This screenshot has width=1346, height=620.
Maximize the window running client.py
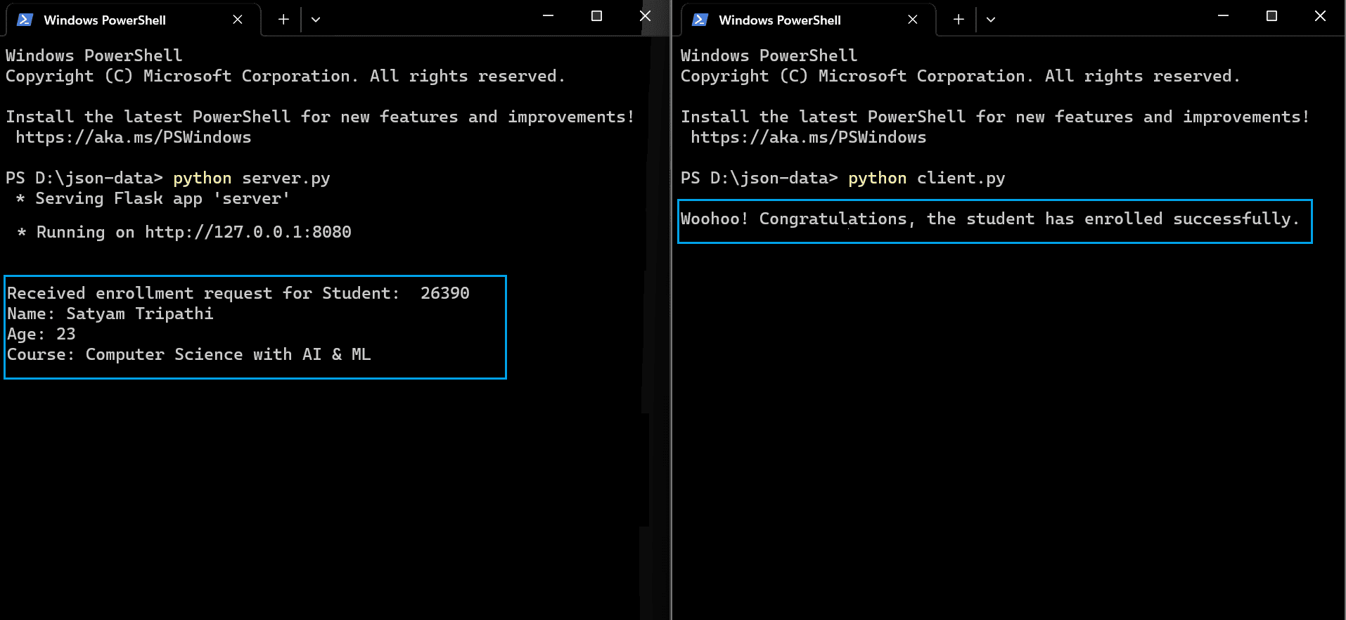(1271, 16)
